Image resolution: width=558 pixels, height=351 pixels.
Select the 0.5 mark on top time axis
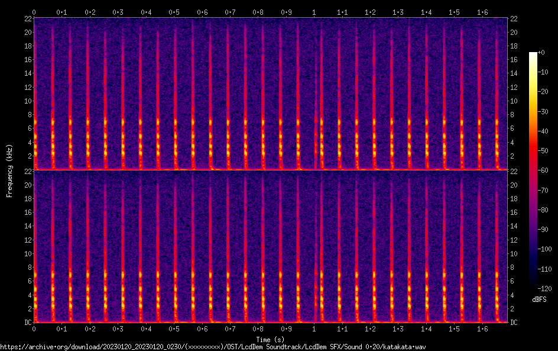pyautogui.click(x=174, y=12)
